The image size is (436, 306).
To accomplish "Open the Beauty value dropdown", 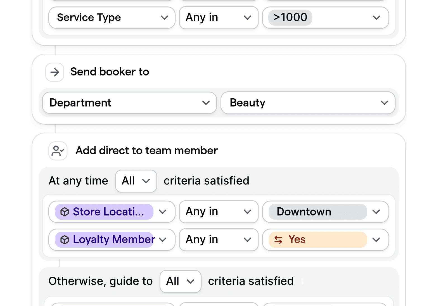I will pyautogui.click(x=385, y=103).
